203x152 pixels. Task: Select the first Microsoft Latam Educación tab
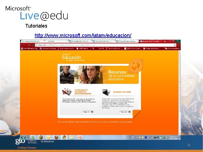tap(80, 41)
